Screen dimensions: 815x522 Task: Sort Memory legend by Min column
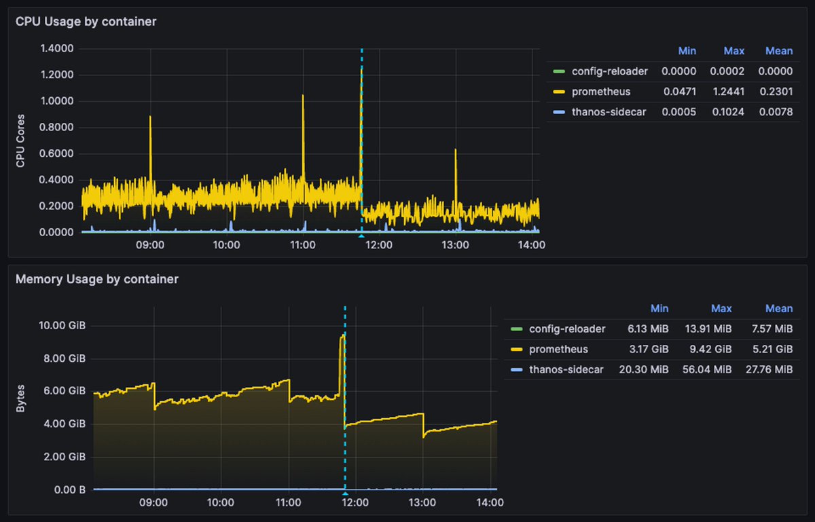659,308
